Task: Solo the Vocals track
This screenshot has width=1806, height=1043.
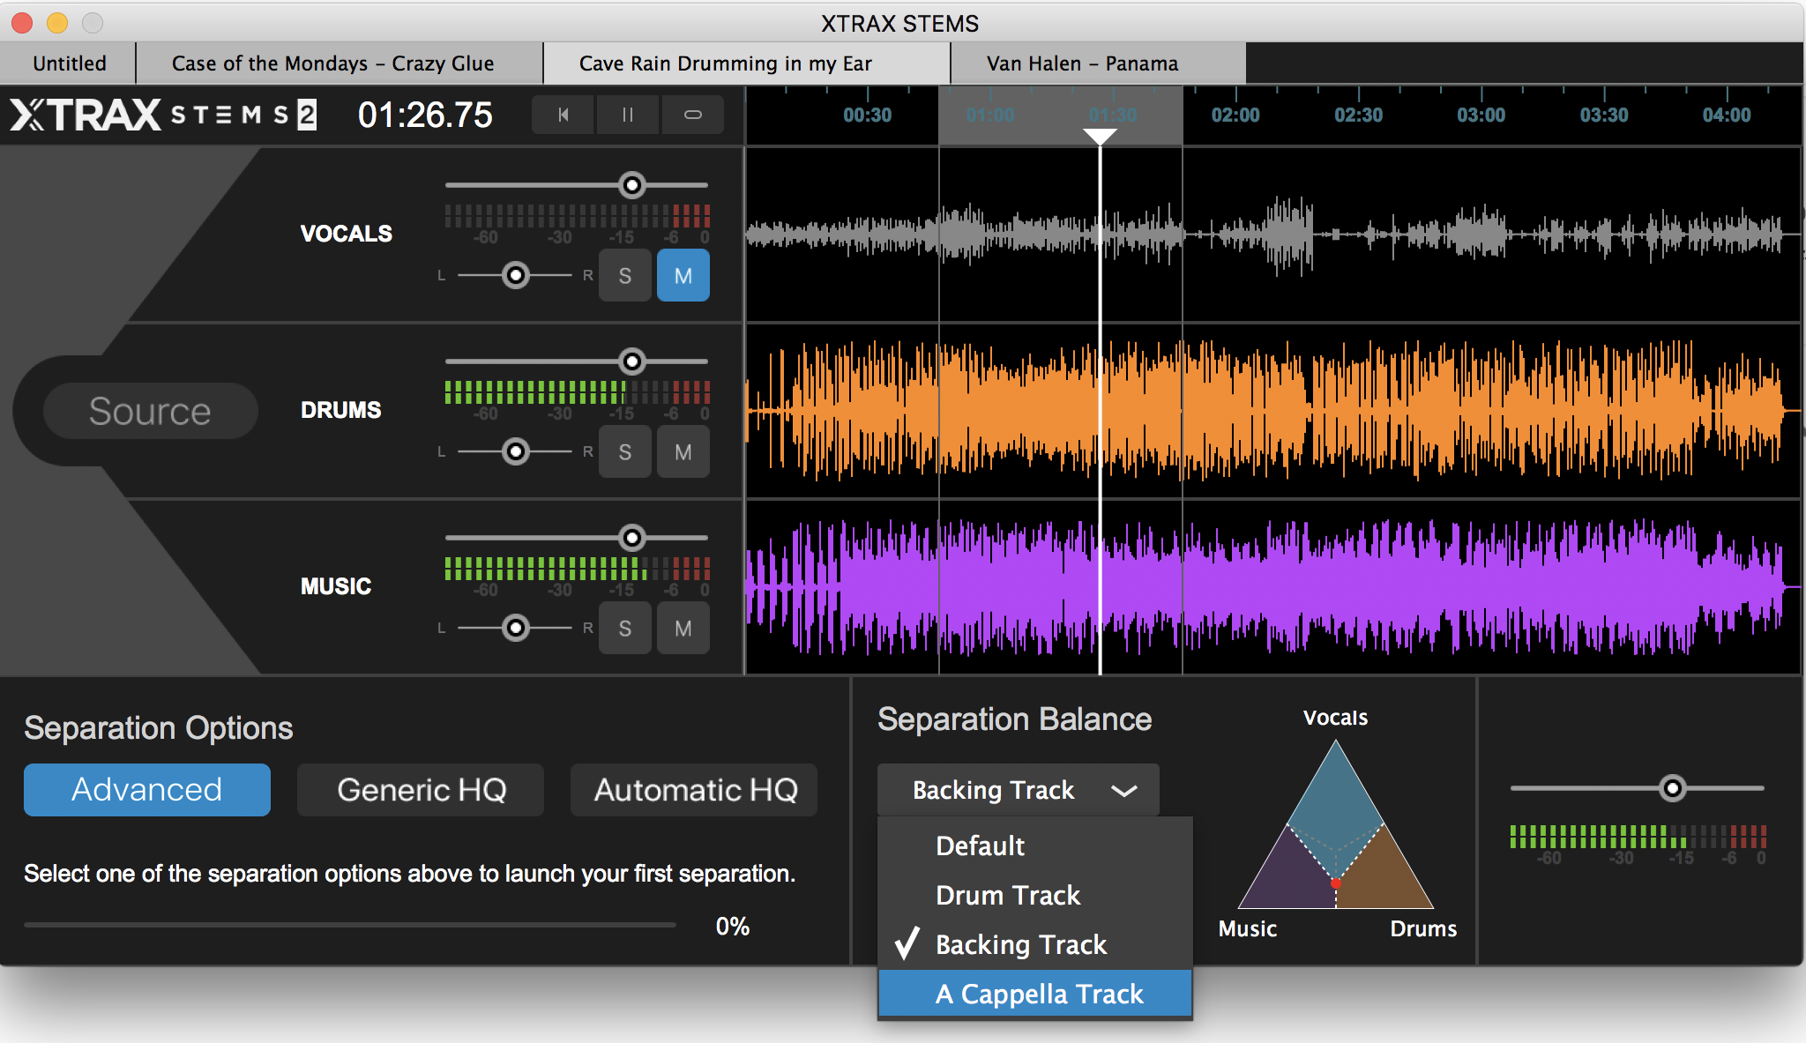Action: click(x=624, y=276)
